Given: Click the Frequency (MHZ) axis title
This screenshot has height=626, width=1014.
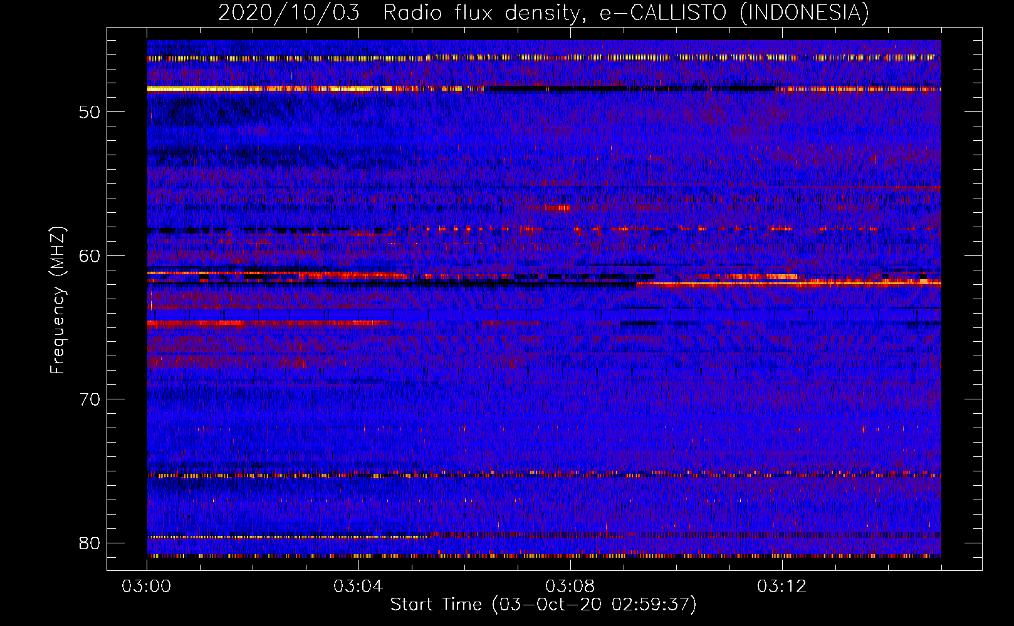Looking at the screenshot, I should 58,300.
